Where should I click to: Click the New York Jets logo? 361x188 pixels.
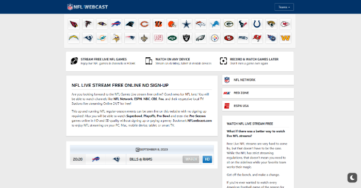(x=172, y=38)
